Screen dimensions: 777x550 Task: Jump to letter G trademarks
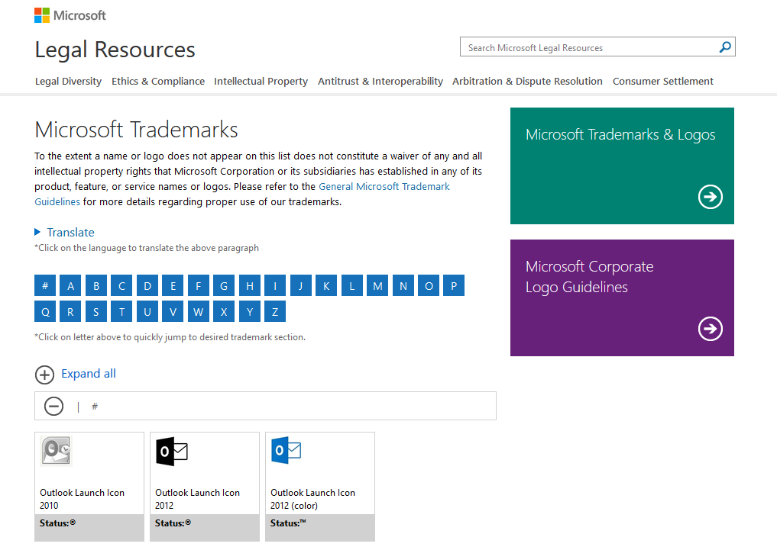(x=224, y=285)
